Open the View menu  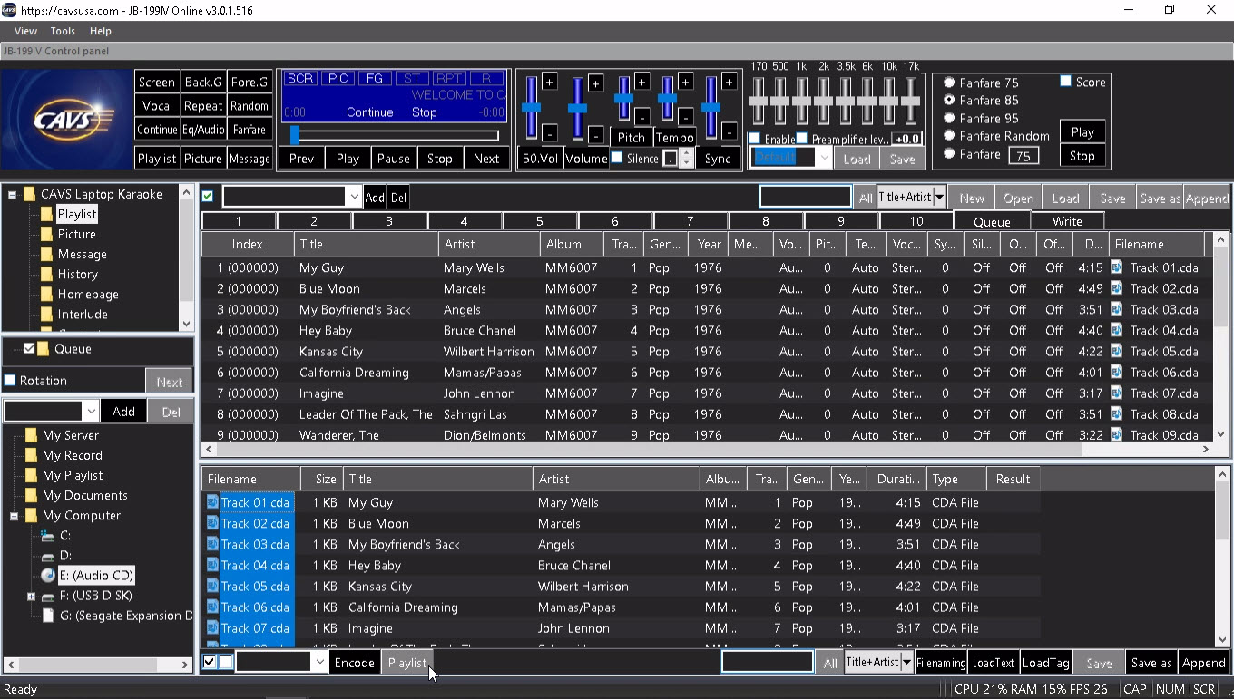click(25, 31)
